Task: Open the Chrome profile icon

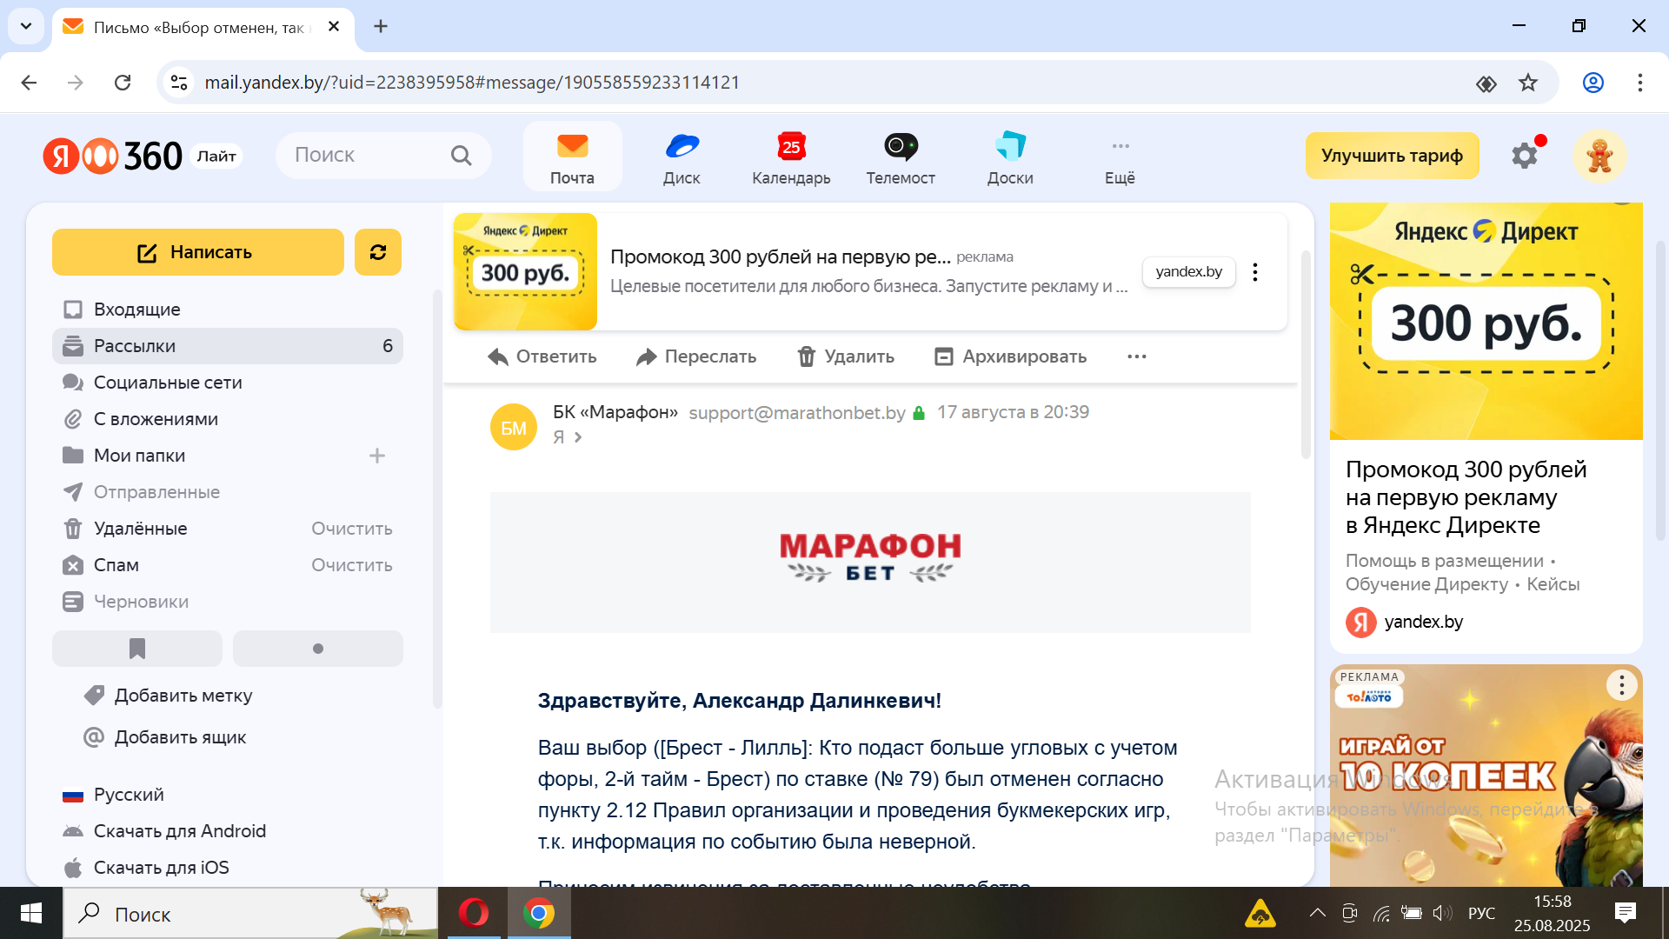Action: pyautogui.click(x=1593, y=83)
